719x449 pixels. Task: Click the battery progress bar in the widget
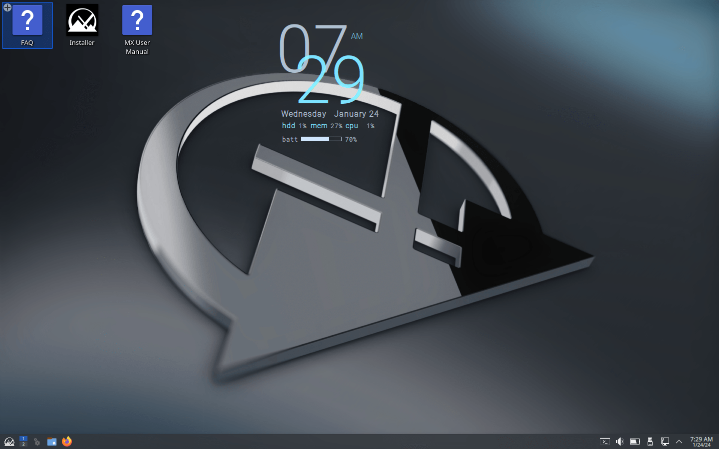tap(320, 139)
